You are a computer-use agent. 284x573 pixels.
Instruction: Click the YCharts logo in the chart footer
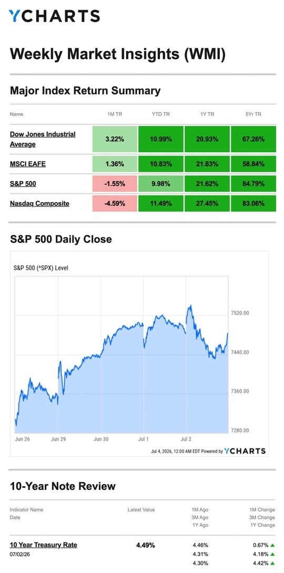(245, 451)
